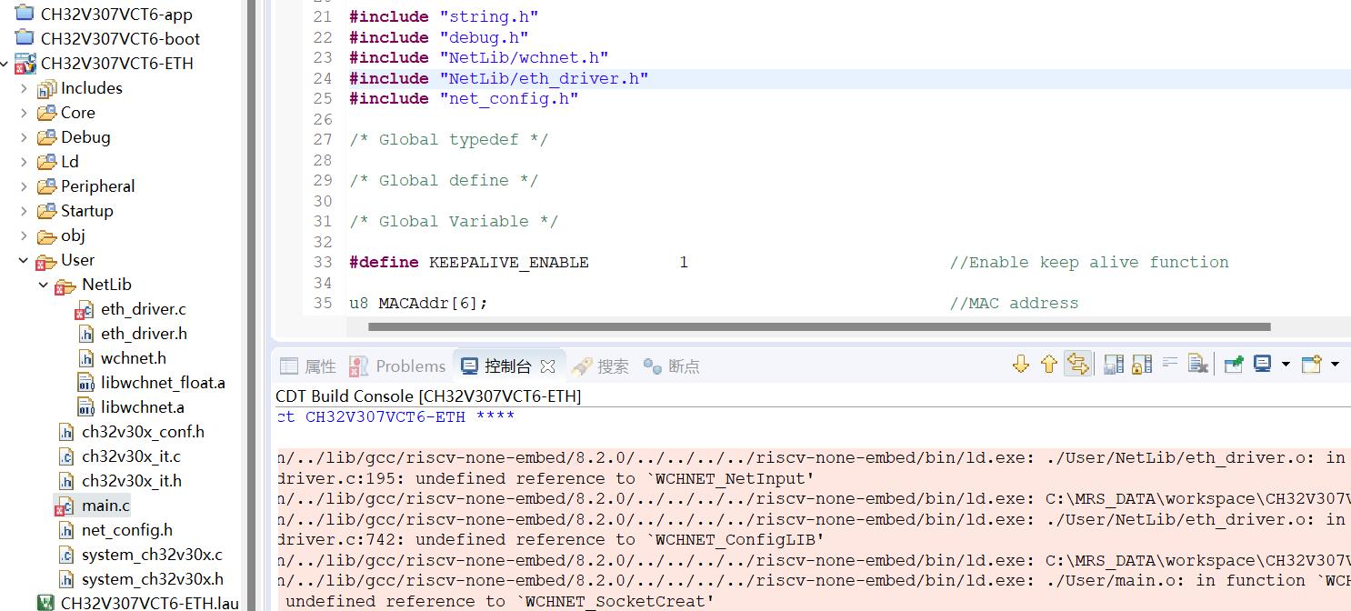Select the CH32V307VCT6-boot project
1351x611 pixels.
[120, 39]
